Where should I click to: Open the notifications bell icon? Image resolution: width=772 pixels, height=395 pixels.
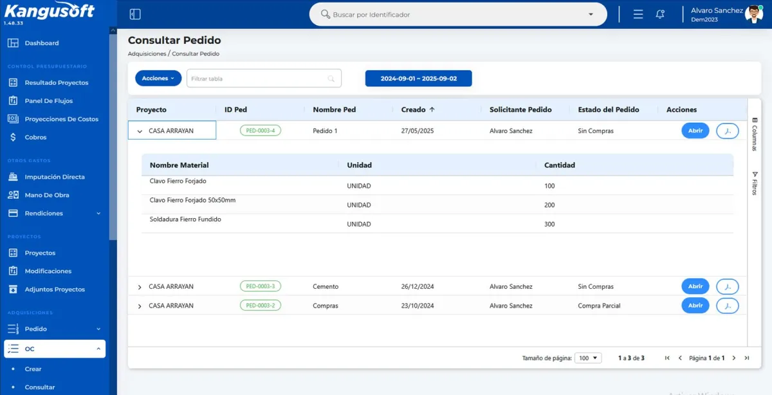(x=660, y=14)
